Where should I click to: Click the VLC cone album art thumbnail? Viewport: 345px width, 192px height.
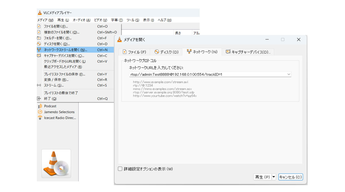[x=56, y=164]
